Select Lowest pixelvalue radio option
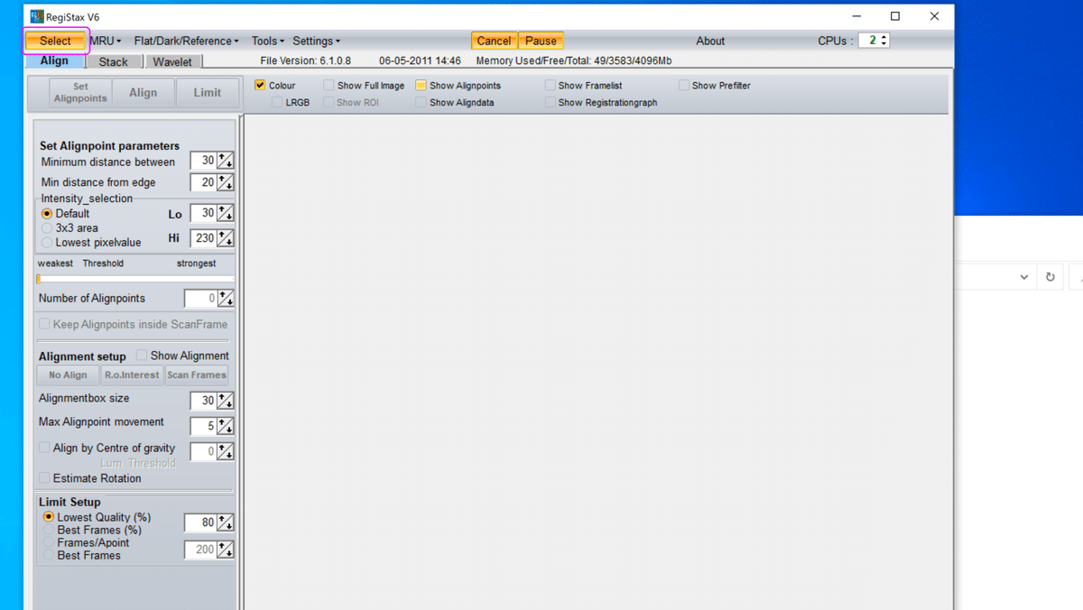Image resolution: width=1083 pixels, height=610 pixels. [x=47, y=243]
